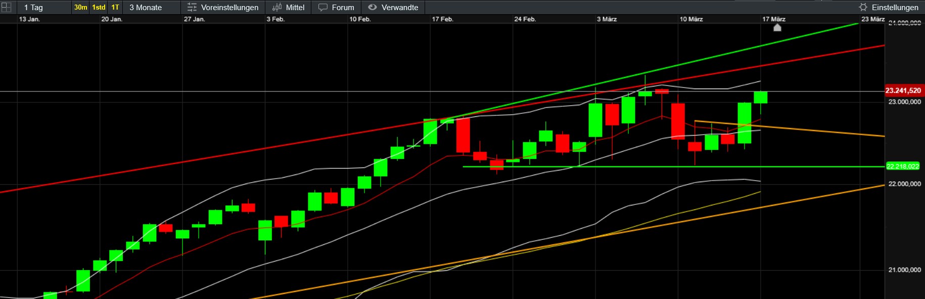Click the chart layout grid icon
The width and height of the screenshot is (925, 299).
coord(6,7)
